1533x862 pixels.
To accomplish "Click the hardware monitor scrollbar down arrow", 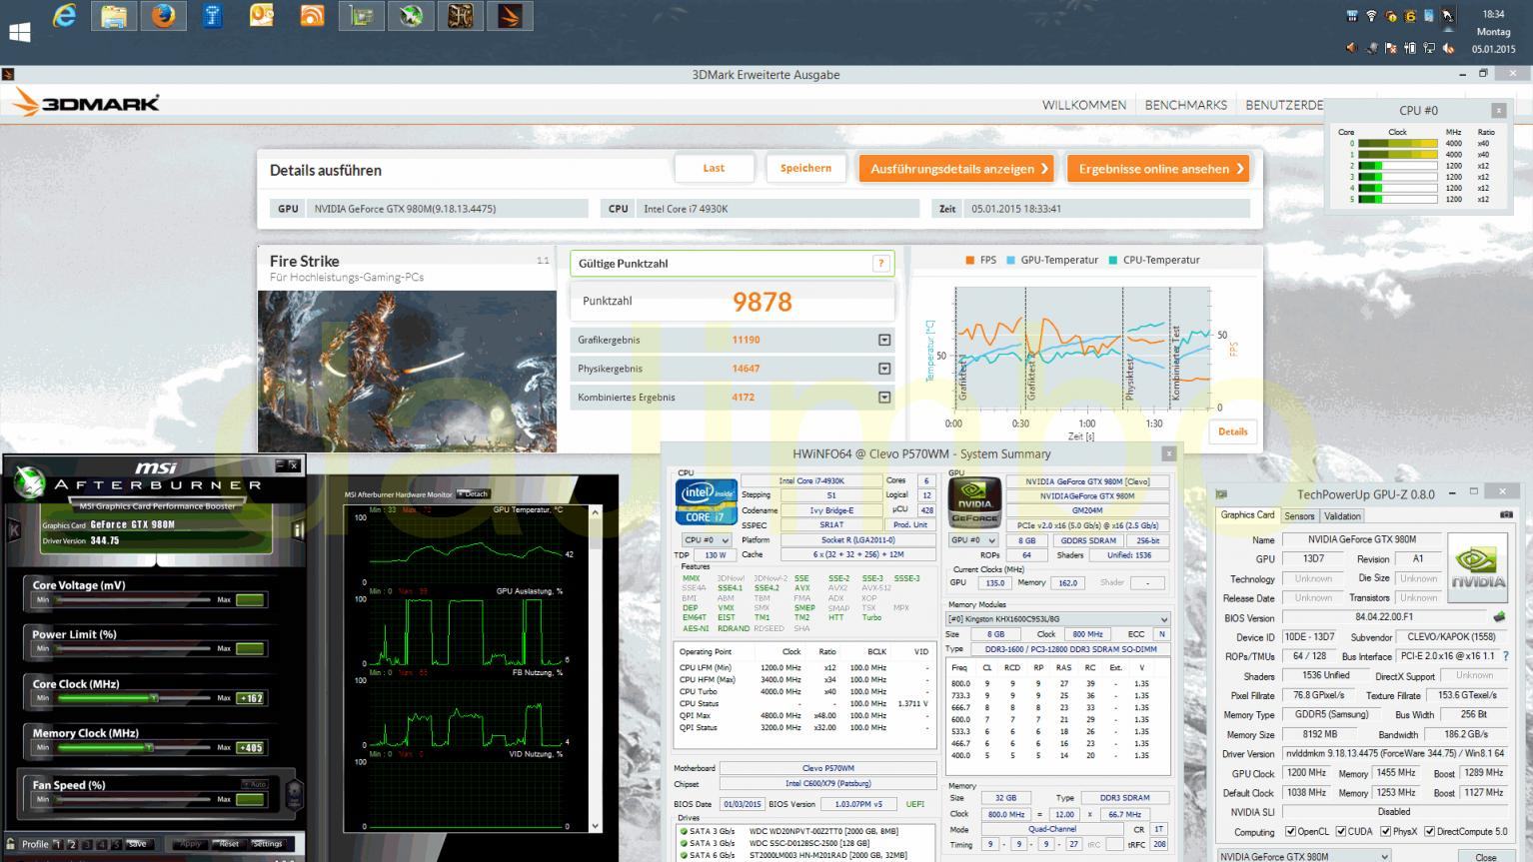I will [x=595, y=825].
